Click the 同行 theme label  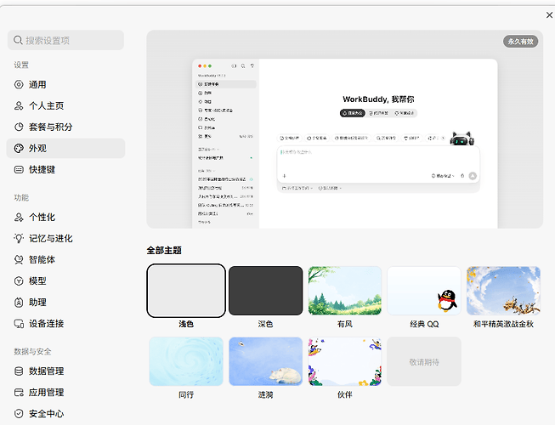point(186,395)
